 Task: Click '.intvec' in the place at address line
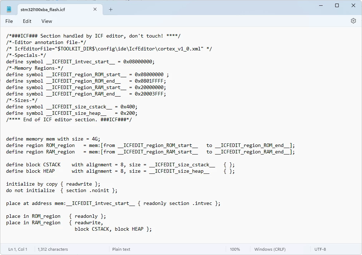click(202, 203)
